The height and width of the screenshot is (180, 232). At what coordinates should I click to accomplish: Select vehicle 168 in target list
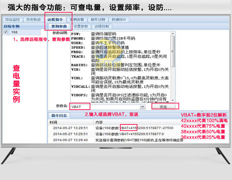[x=14, y=32]
